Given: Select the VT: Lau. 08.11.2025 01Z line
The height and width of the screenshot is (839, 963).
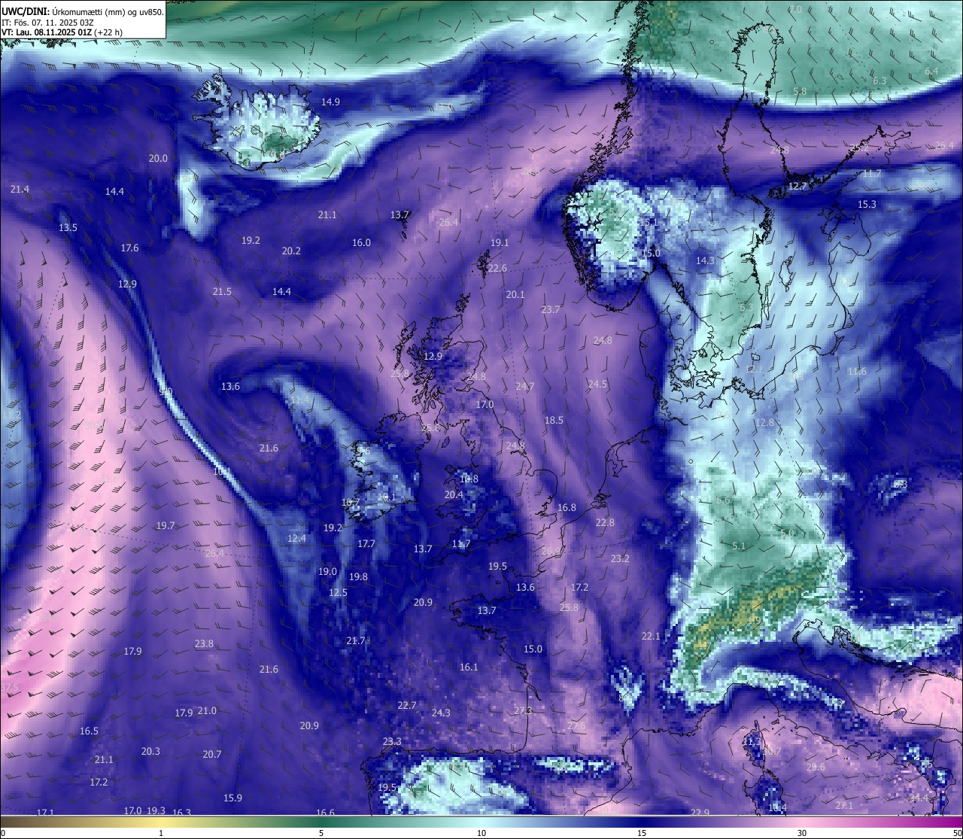Looking at the screenshot, I should [62, 32].
